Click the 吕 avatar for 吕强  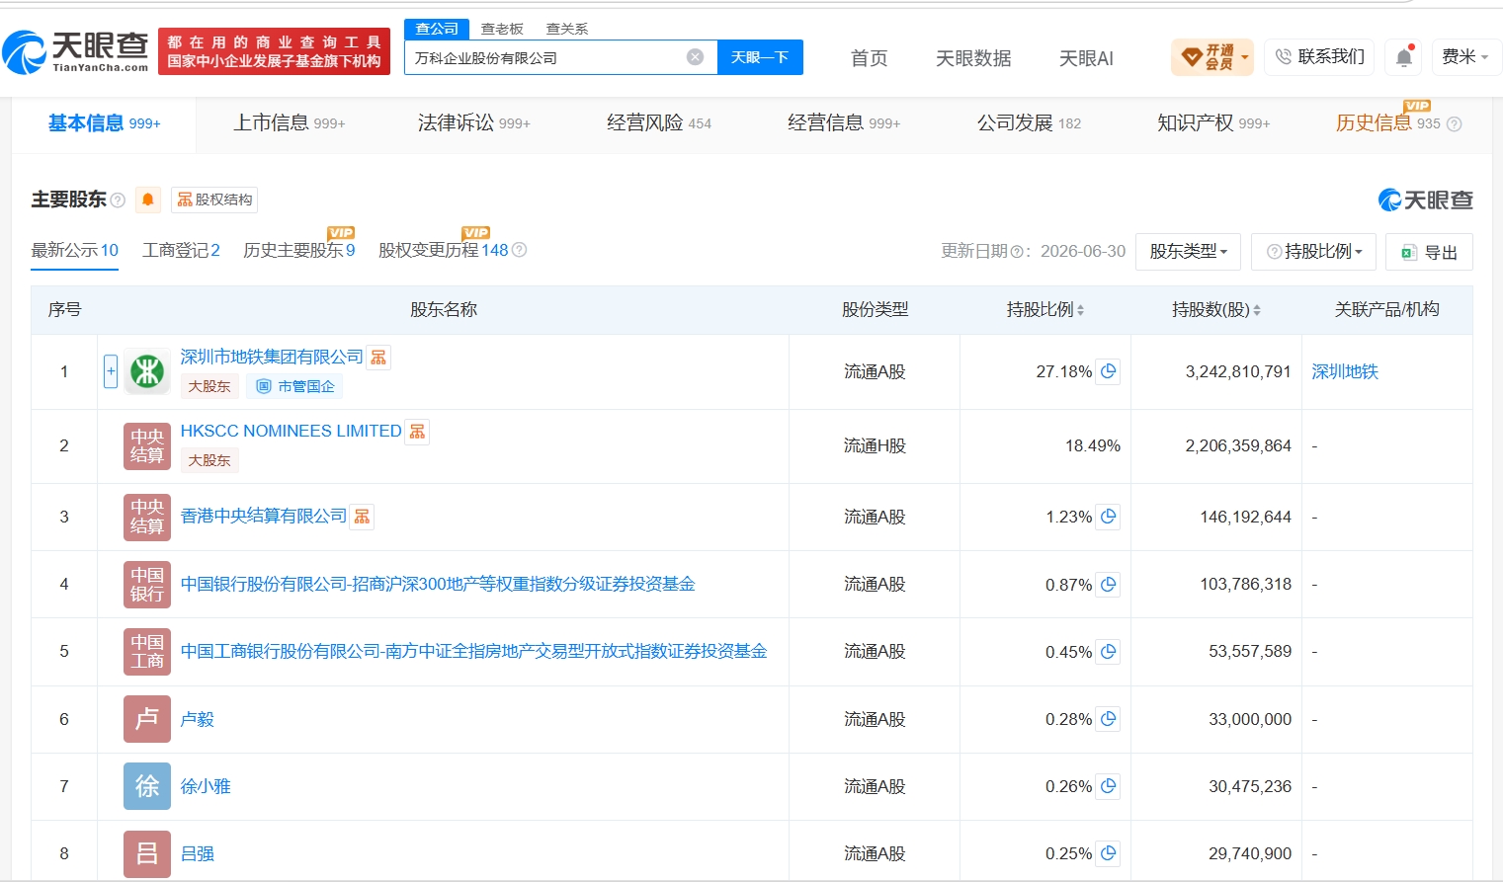(x=147, y=853)
